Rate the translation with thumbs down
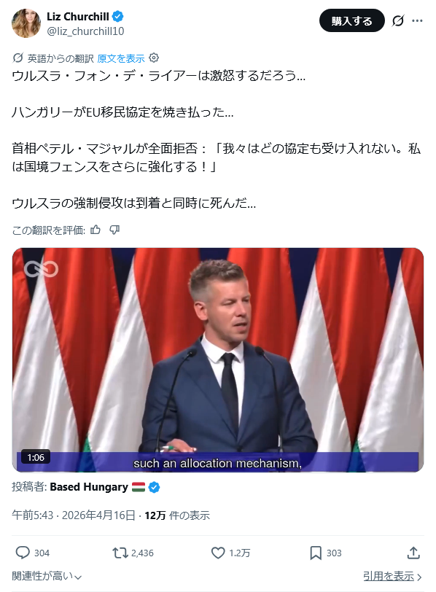 (x=114, y=230)
